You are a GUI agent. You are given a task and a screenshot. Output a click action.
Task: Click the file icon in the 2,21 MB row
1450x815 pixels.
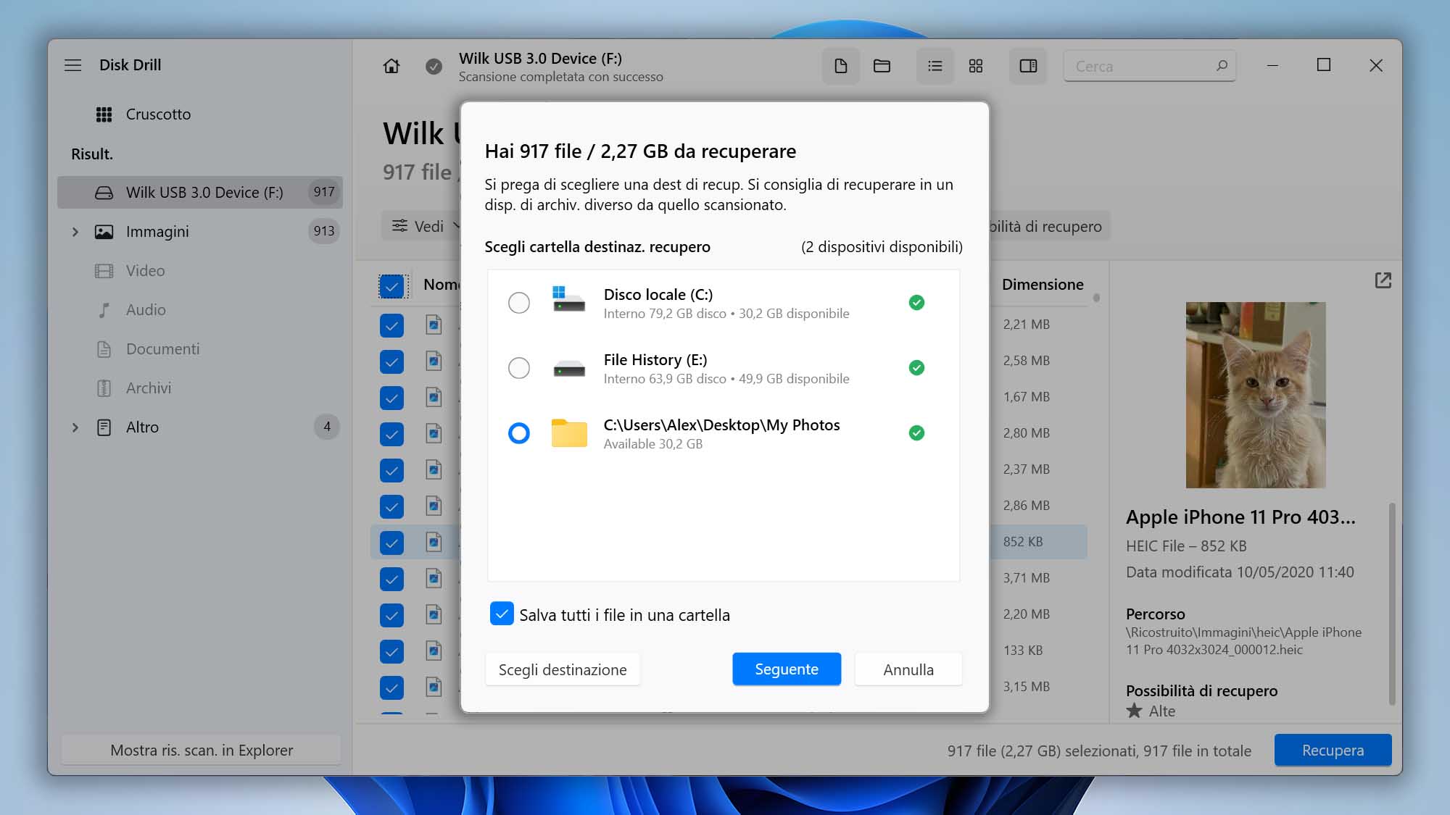[x=434, y=325]
